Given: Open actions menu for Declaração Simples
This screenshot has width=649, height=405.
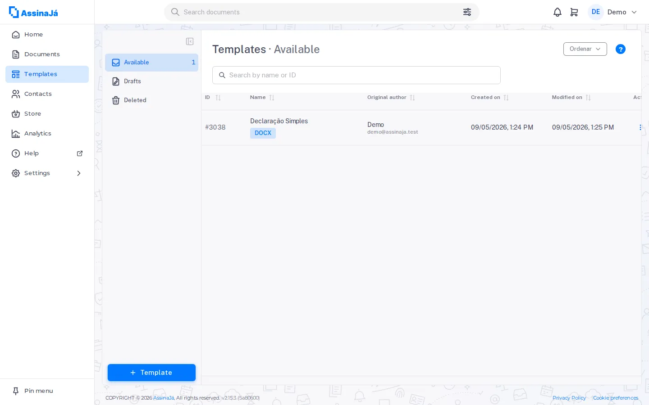Looking at the screenshot, I should (640, 127).
